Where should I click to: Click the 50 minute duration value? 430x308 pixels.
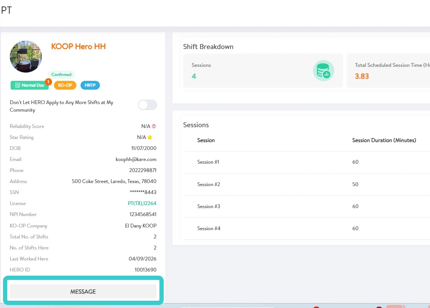coord(355,184)
